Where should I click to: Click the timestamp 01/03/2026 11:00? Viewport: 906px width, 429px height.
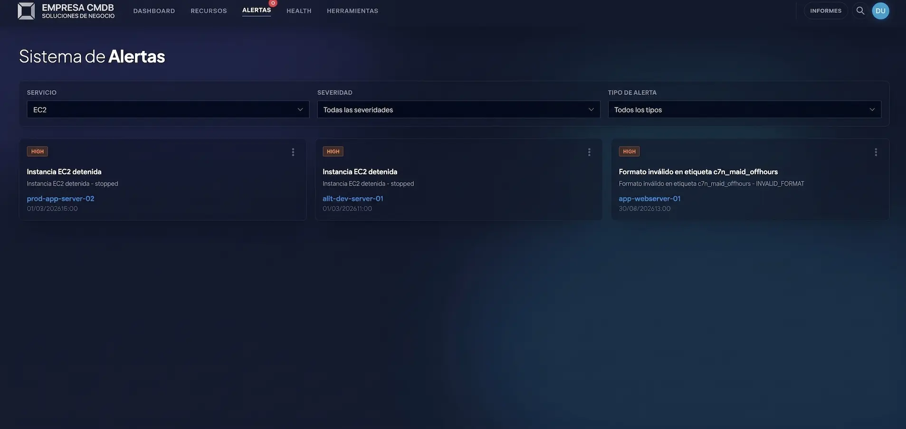[x=347, y=209]
